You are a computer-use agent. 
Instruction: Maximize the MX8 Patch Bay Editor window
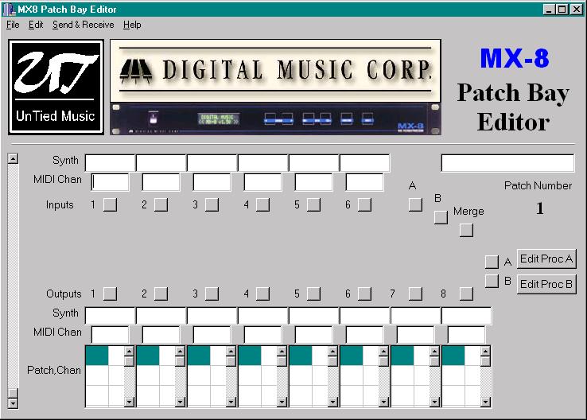[x=562, y=9]
